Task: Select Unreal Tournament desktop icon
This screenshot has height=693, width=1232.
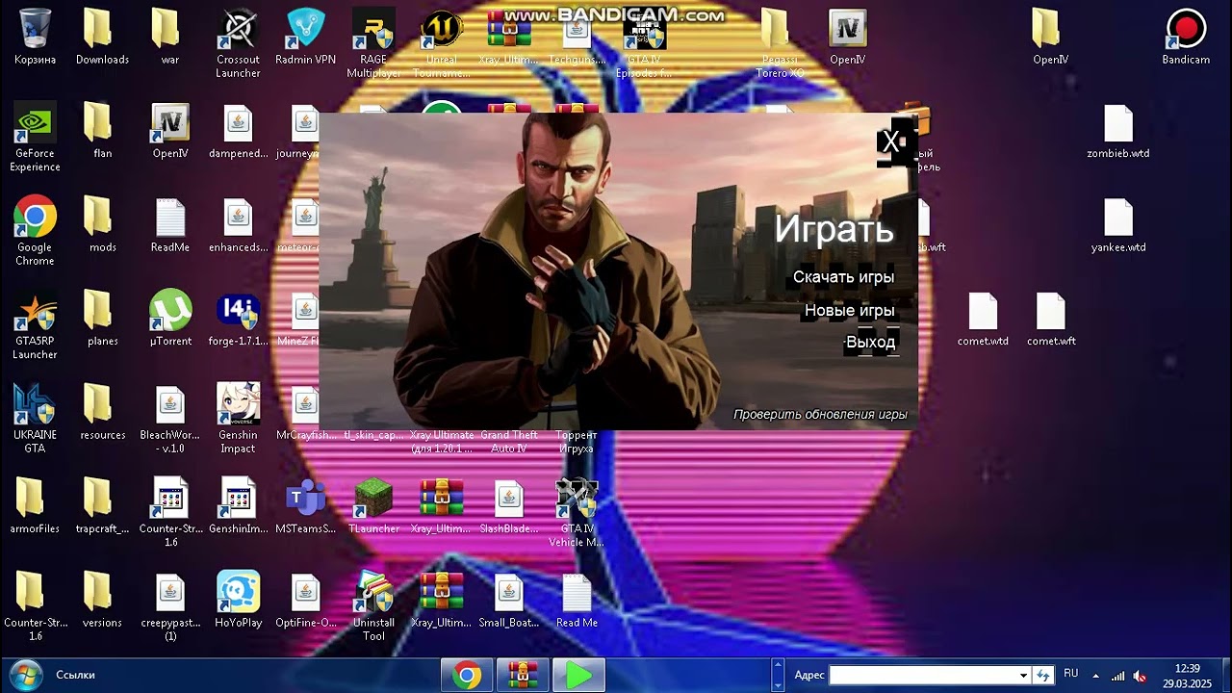Action: 442,44
